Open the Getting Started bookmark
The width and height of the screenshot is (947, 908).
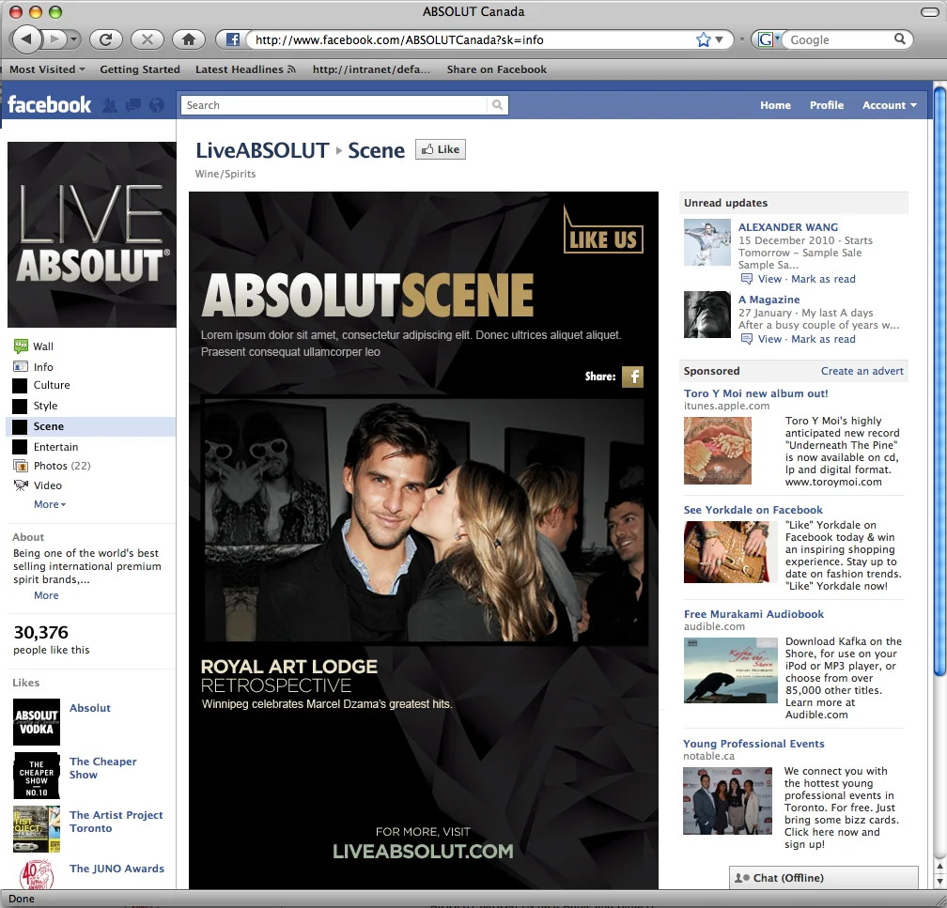(140, 69)
